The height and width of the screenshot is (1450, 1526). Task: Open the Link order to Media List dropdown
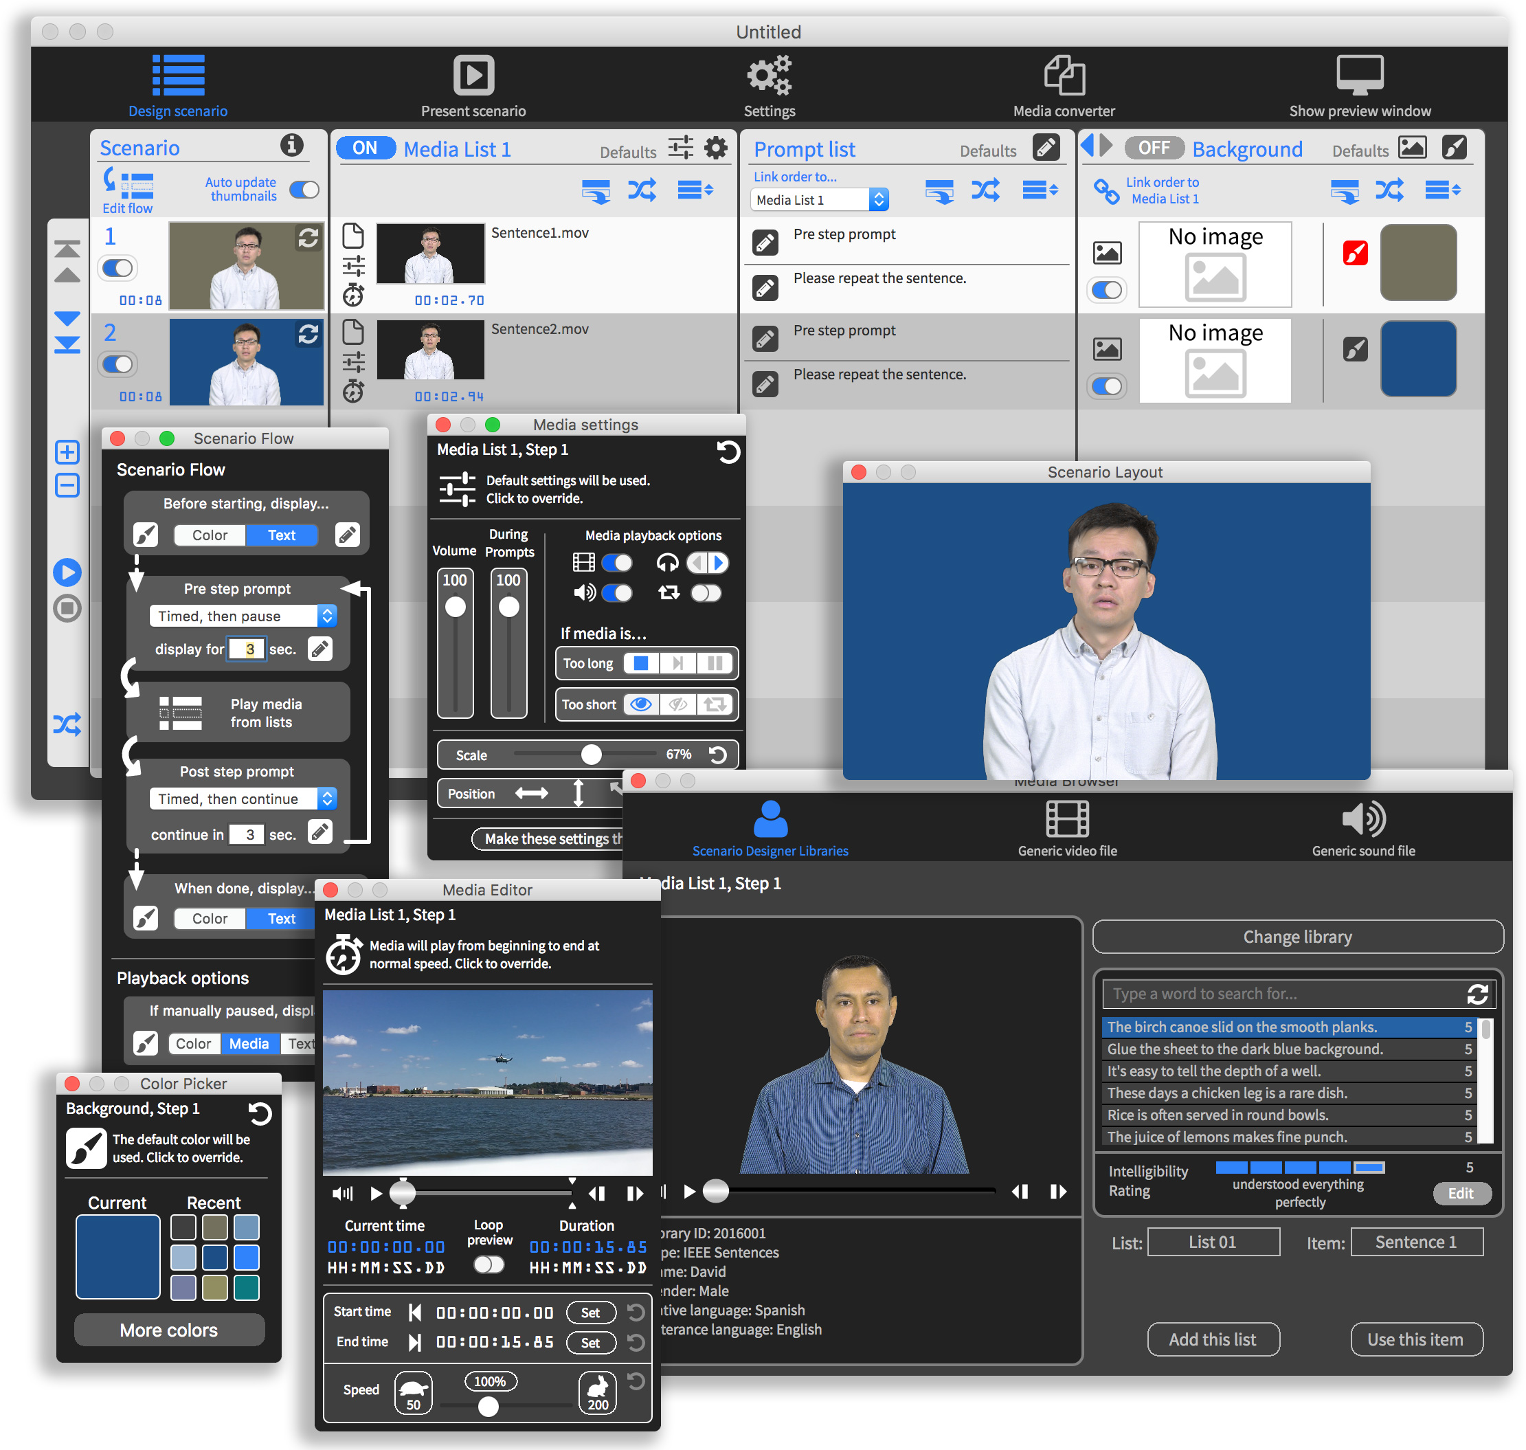pyautogui.click(x=818, y=199)
